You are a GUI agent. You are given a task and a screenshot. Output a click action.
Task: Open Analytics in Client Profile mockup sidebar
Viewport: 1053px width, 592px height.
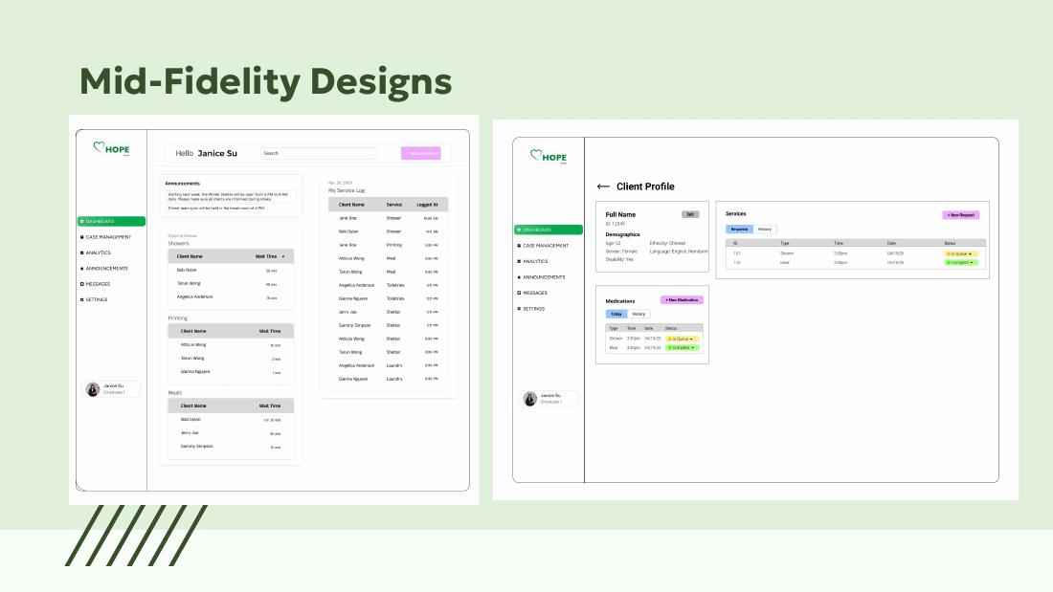coord(534,261)
